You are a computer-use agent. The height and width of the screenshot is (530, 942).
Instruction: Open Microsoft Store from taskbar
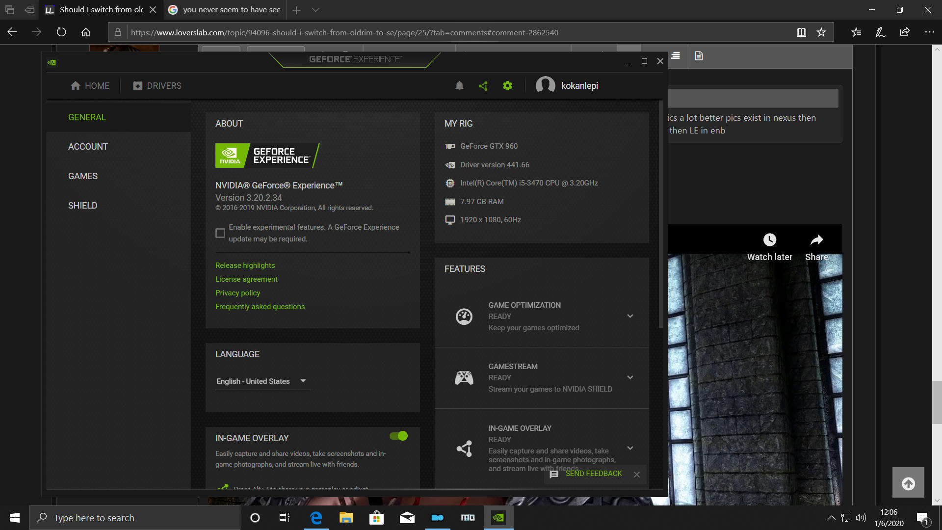click(376, 518)
